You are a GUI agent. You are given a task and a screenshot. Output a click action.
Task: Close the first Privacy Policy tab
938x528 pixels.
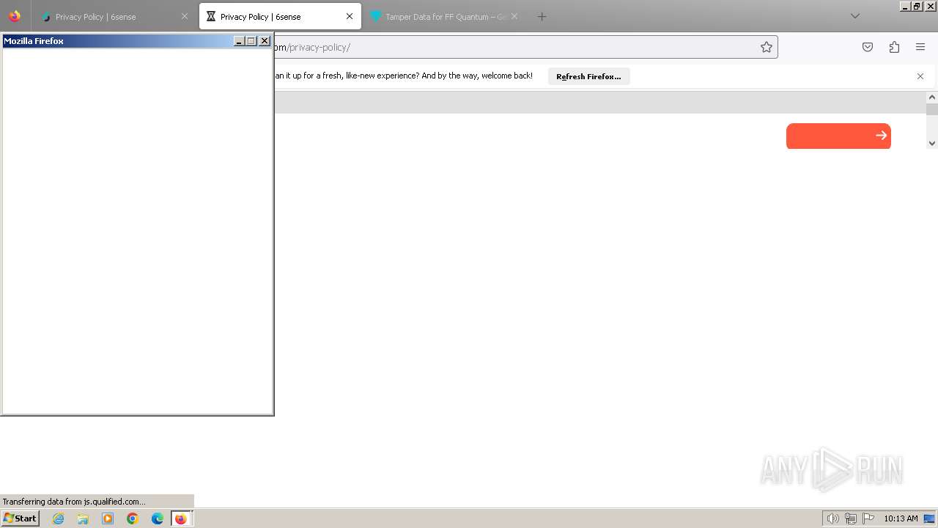click(185, 16)
